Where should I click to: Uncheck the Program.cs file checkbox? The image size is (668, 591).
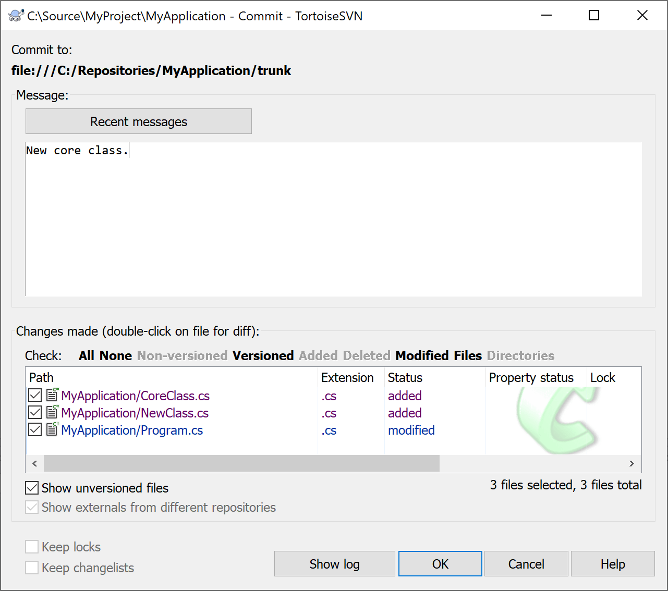click(35, 430)
